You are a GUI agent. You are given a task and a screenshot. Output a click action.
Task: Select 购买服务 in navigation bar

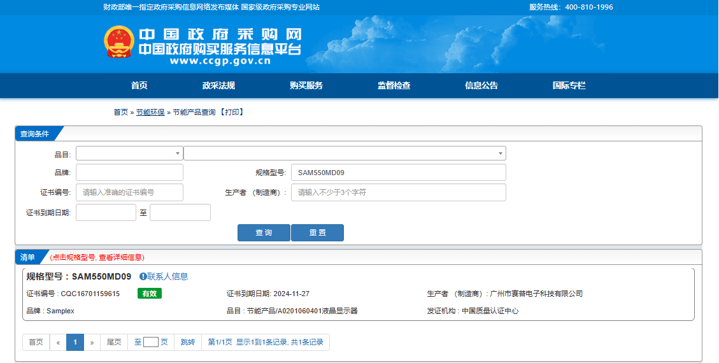pyautogui.click(x=306, y=85)
